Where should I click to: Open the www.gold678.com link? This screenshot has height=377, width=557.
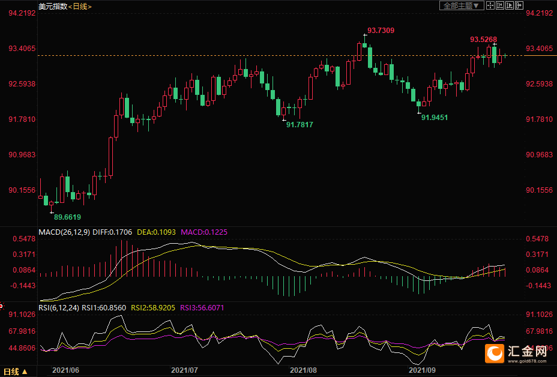click(527, 361)
